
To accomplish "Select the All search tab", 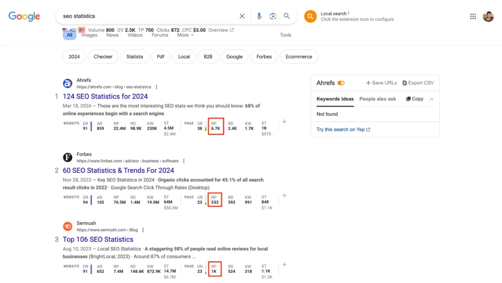I will click(x=70, y=35).
